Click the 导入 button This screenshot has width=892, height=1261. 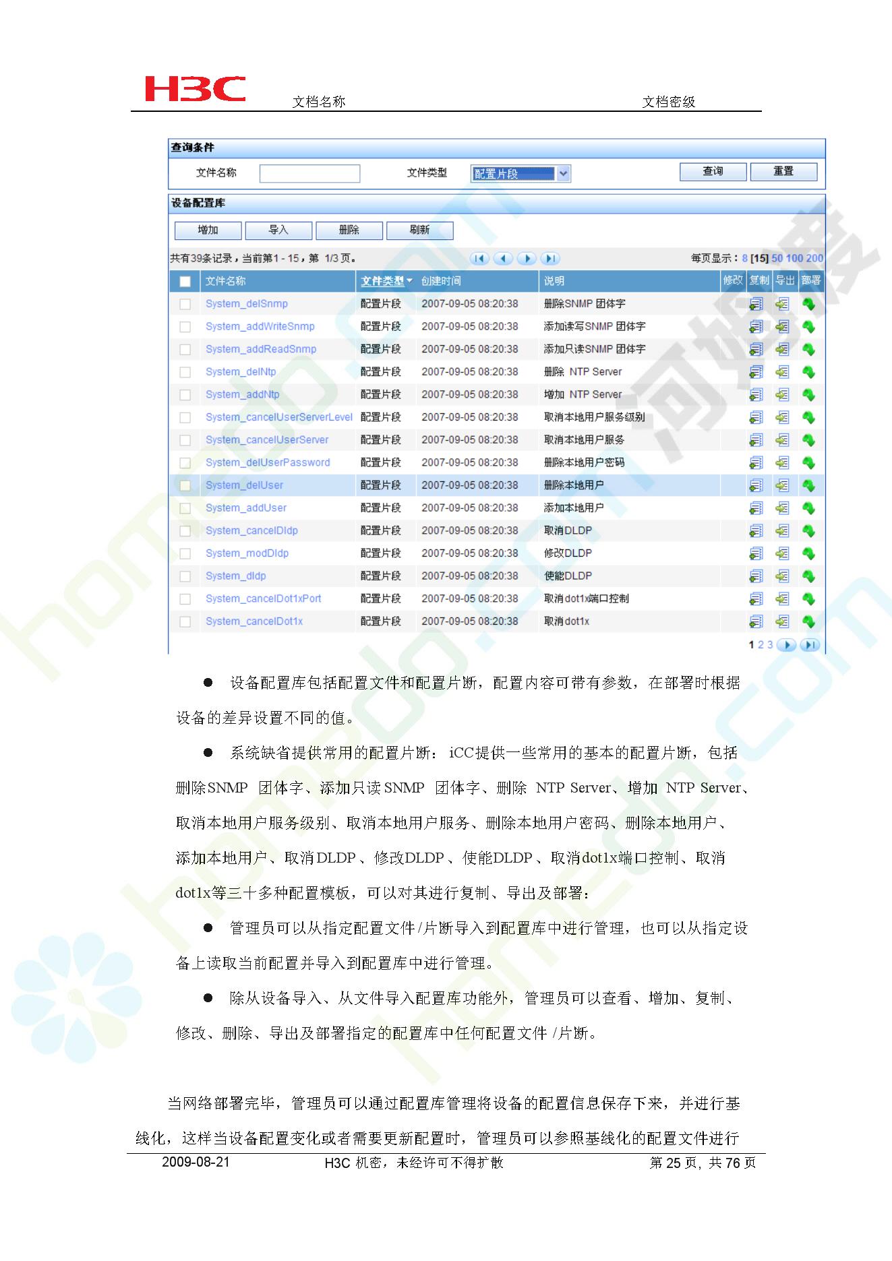(278, 230)
